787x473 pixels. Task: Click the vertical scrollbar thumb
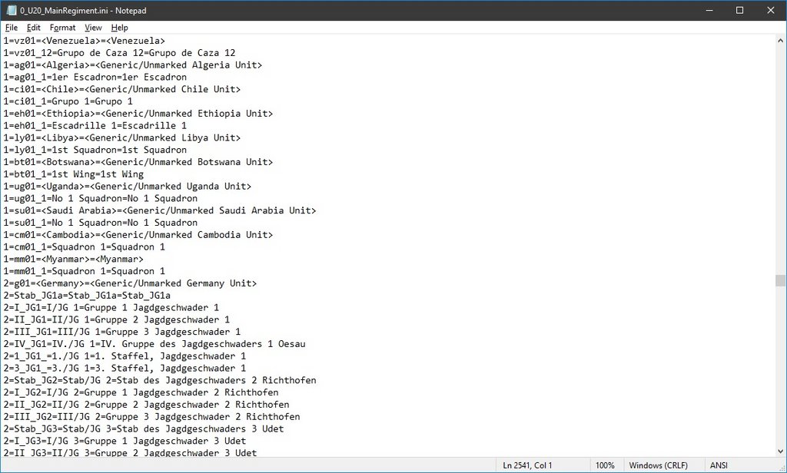pos(781,280)
